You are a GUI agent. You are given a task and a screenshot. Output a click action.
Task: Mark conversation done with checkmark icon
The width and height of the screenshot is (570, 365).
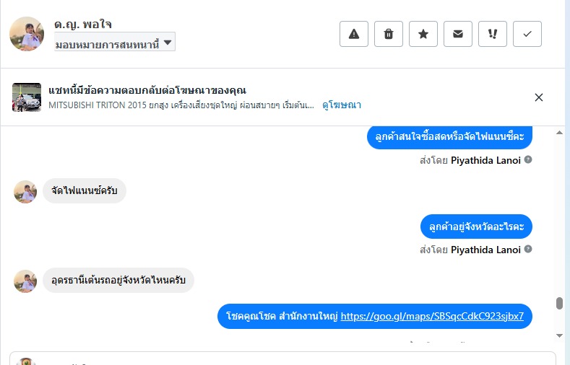tap(527, 34)
